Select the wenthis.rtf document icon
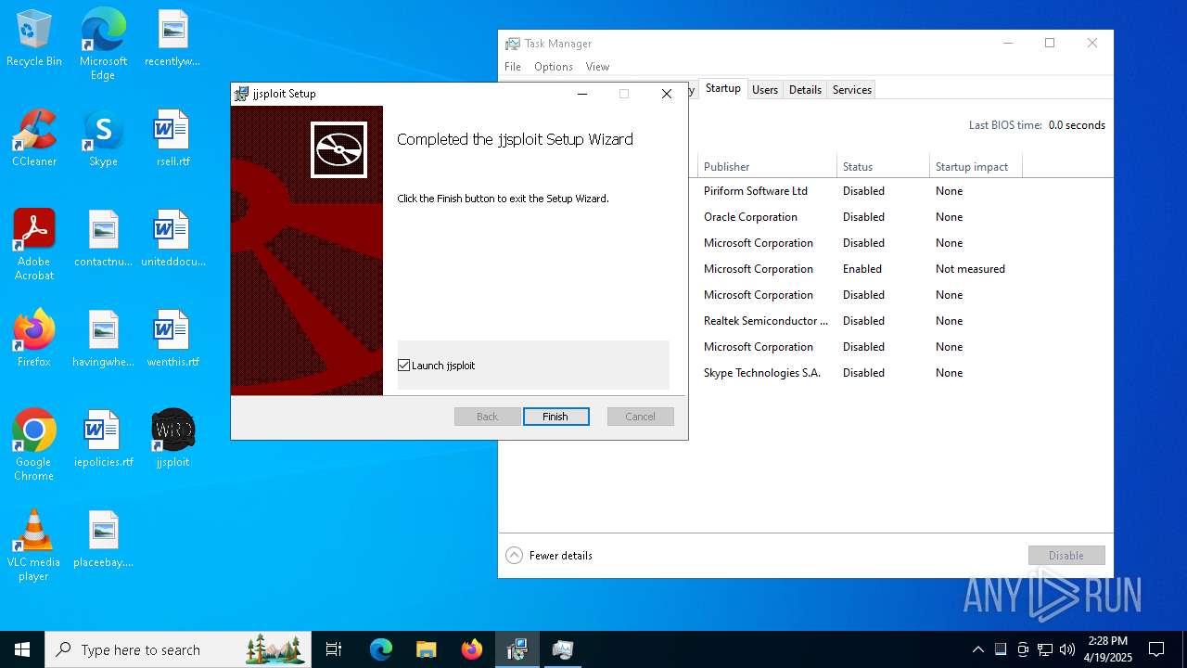The height and width of the screenshot is (668, 1187). pos(172,340)
